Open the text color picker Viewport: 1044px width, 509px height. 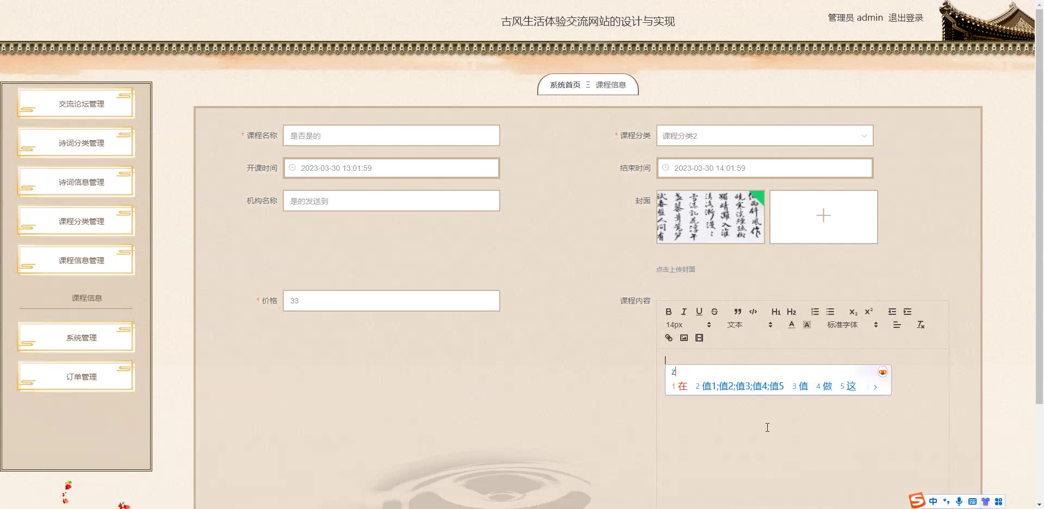pos(791,325)
